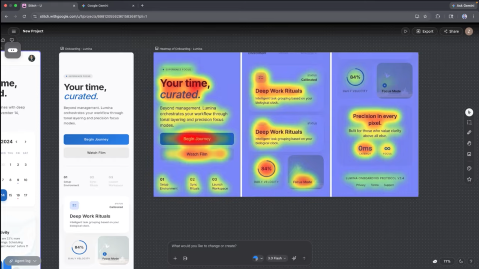
Task: Click the plus add button in prompt box
Action: click(175, 258)
